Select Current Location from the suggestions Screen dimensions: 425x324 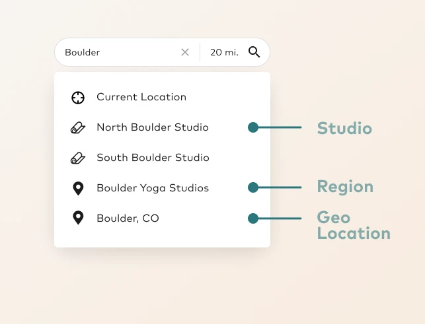click(x=141, y=97)
